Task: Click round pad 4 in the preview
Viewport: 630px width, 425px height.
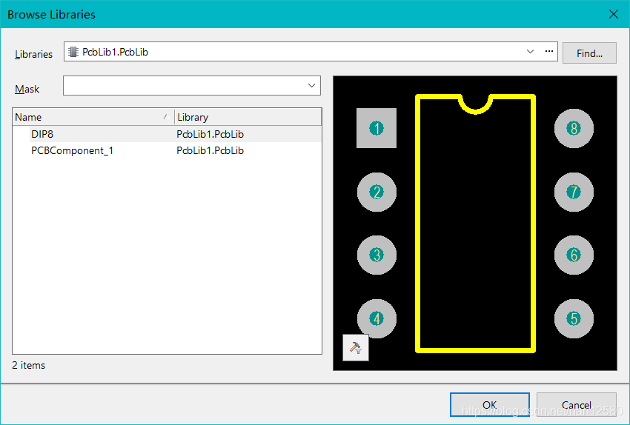Action: click(377, 318)
